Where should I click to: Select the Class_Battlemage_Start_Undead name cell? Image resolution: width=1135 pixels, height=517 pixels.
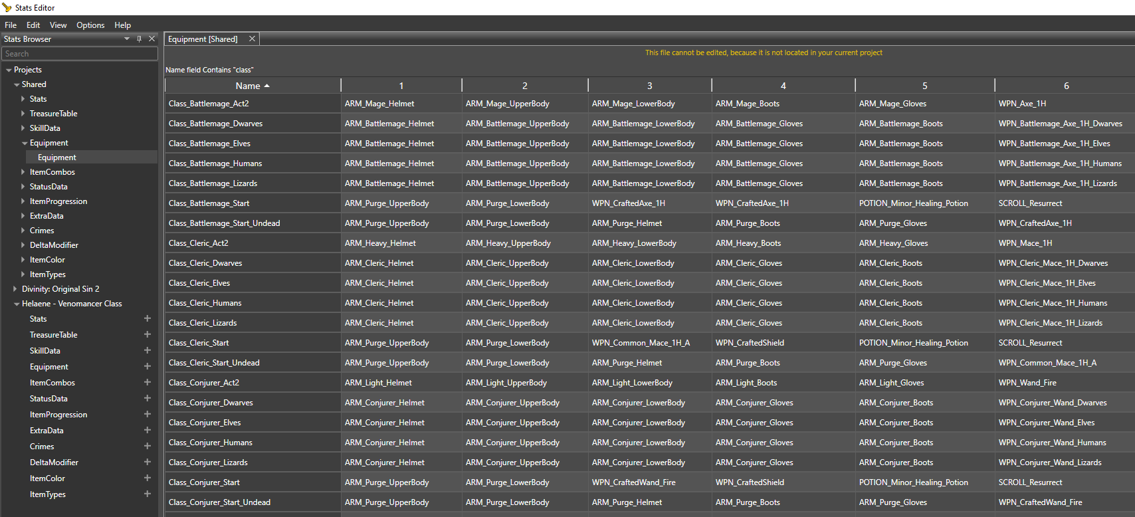(253, 223)
